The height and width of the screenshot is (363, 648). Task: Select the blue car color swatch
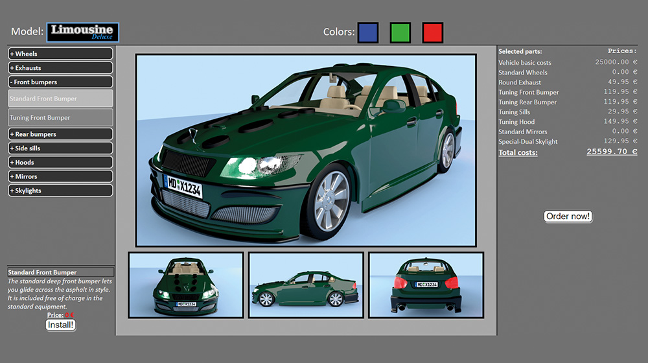(368, 32)
